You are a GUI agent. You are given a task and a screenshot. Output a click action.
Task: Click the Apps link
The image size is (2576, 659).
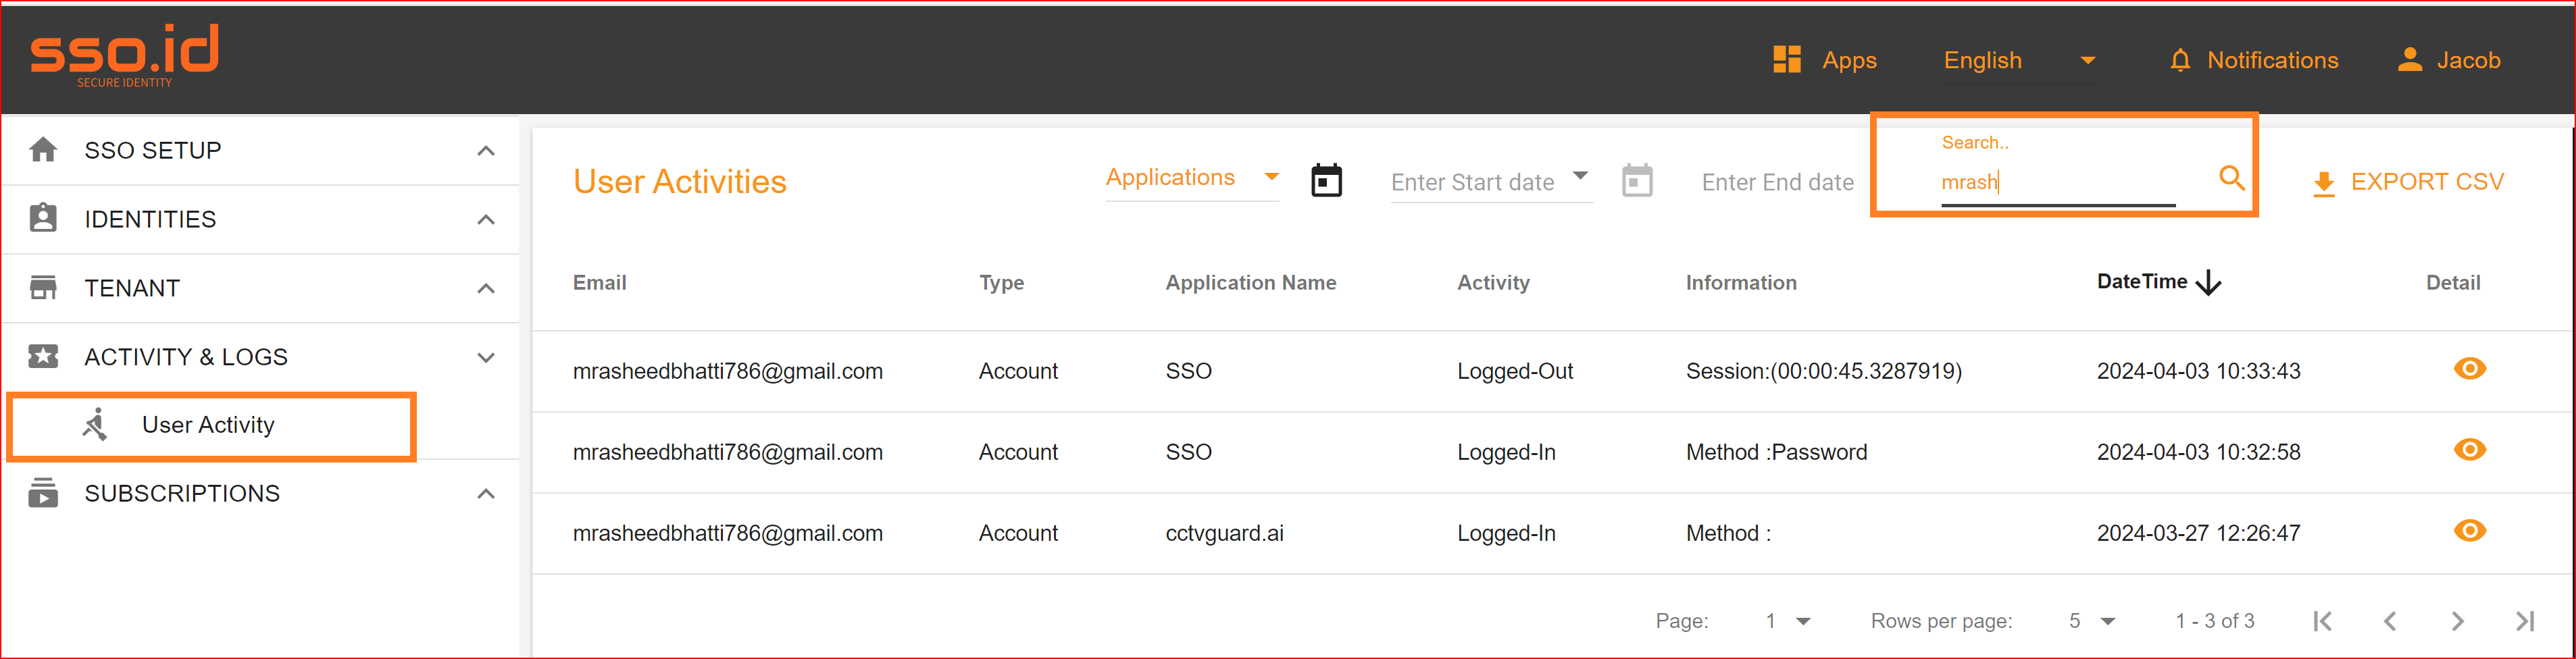(1848, 60)
